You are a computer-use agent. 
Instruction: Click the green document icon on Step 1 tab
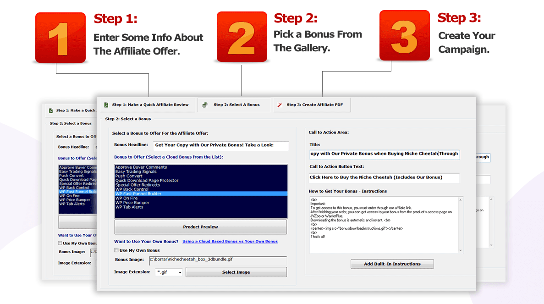click(106, 105)
